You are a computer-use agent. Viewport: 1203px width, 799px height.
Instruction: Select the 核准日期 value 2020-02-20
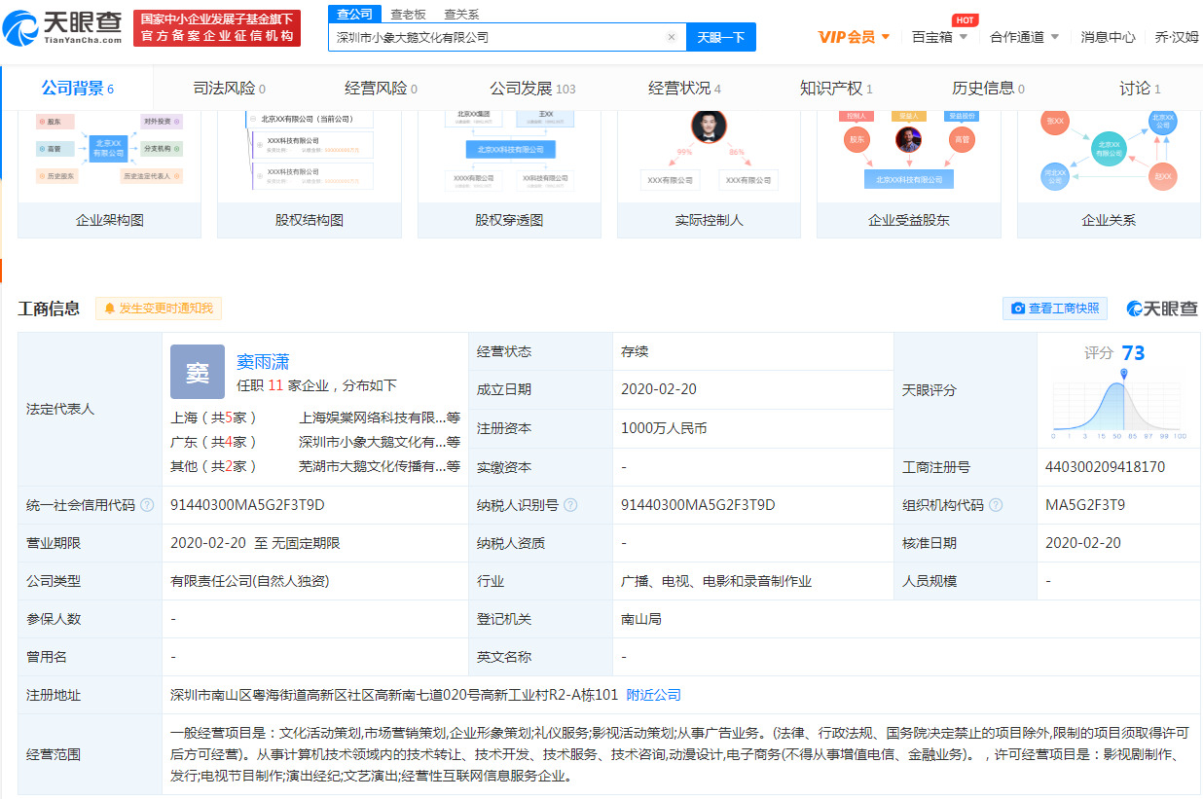[1083, 543]
